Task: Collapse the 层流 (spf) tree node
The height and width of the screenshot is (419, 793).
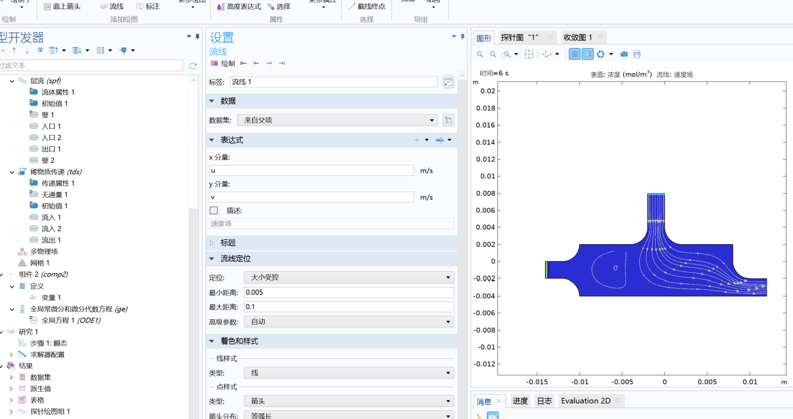Action: point(11,80)
